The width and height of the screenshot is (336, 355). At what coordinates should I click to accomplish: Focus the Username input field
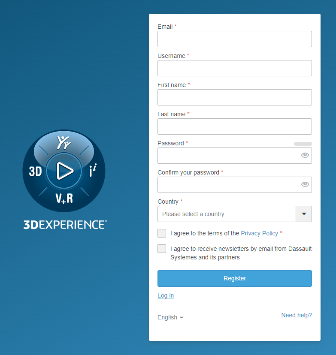[235, 68]
